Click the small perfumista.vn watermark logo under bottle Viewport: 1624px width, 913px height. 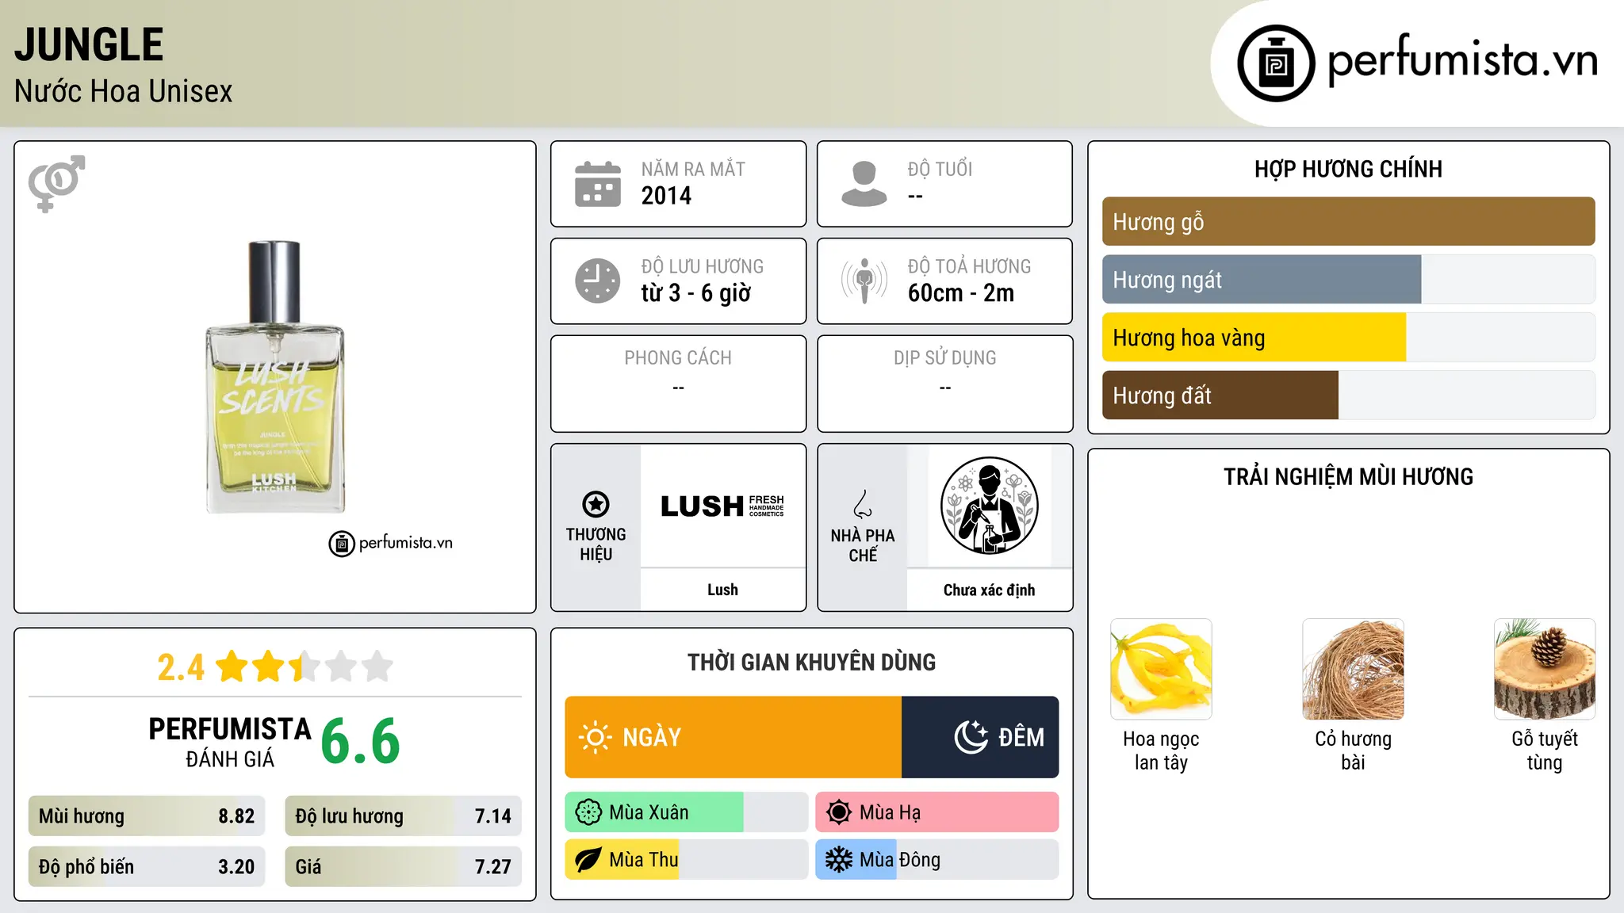pyautogui.click(x=390, y=544)
